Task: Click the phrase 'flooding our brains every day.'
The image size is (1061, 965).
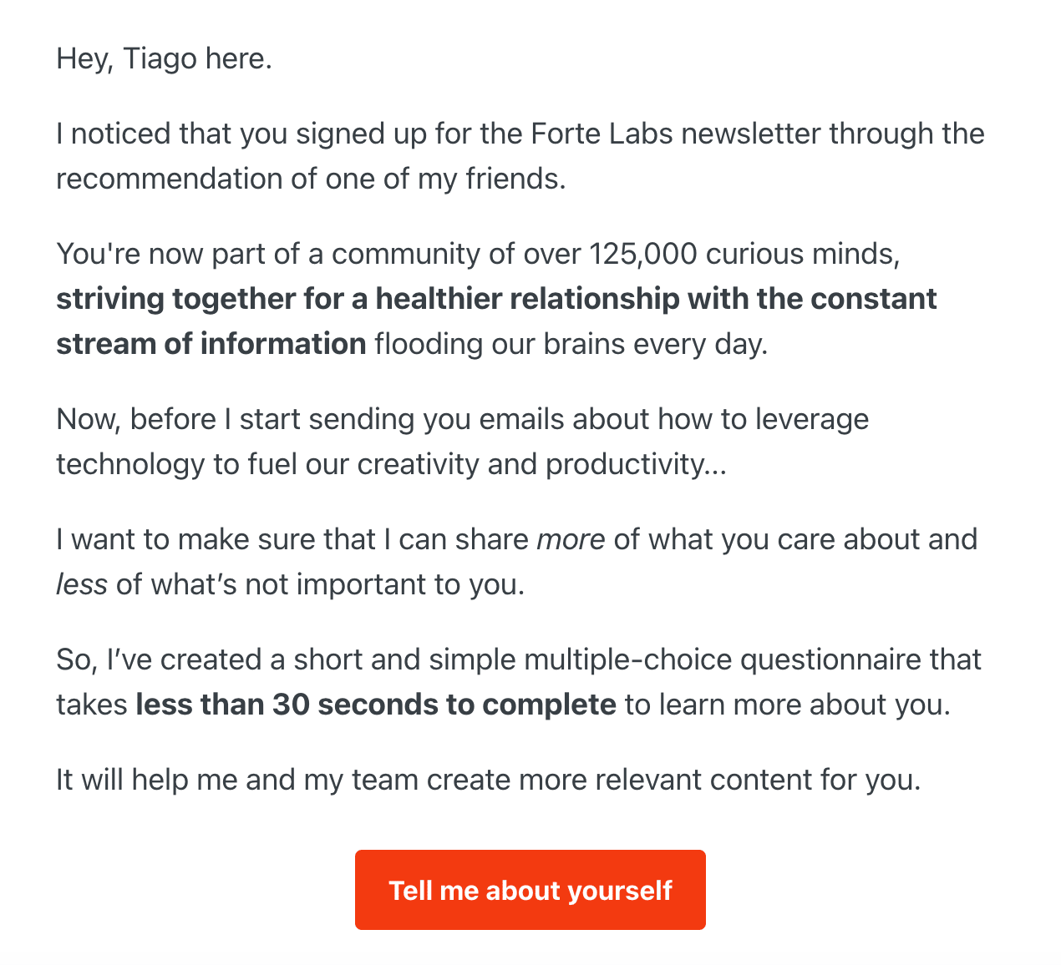Action: (x=571, y=344)
